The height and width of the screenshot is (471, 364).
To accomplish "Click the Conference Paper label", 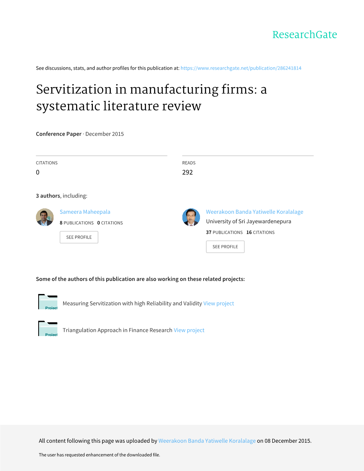I will click(x=58, y=134).
